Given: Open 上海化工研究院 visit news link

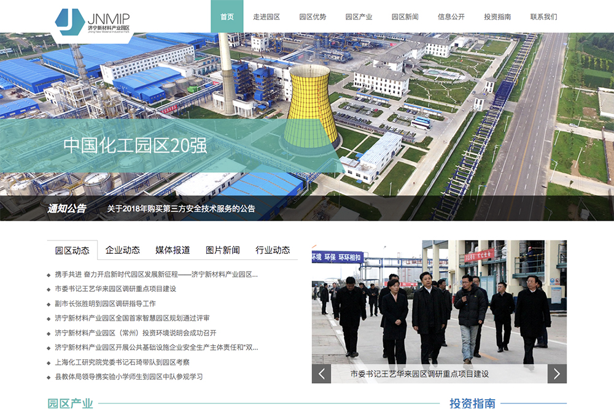Looking at the screenshot, I should tap(122, 362).
